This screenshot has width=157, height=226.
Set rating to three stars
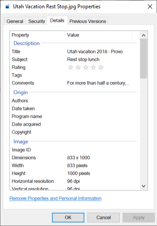click(86, 67)
